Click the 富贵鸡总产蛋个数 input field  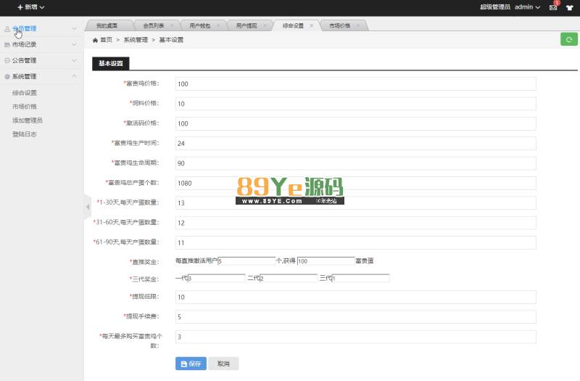(x=355, y=183)
